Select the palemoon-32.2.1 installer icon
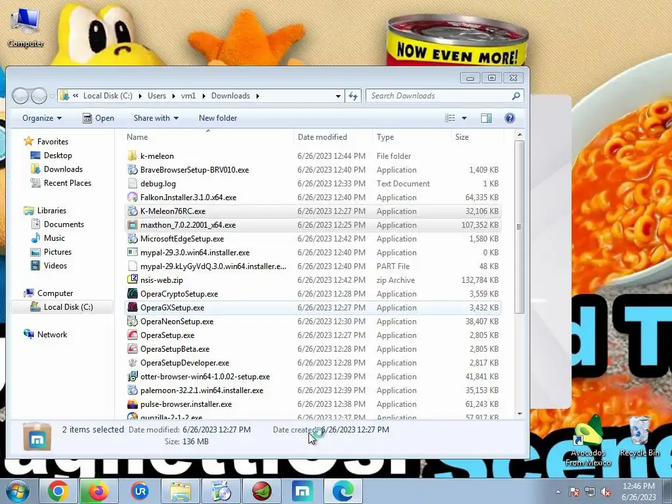The height and width of the screenshot is (504, 672). (x=133, y=390)
